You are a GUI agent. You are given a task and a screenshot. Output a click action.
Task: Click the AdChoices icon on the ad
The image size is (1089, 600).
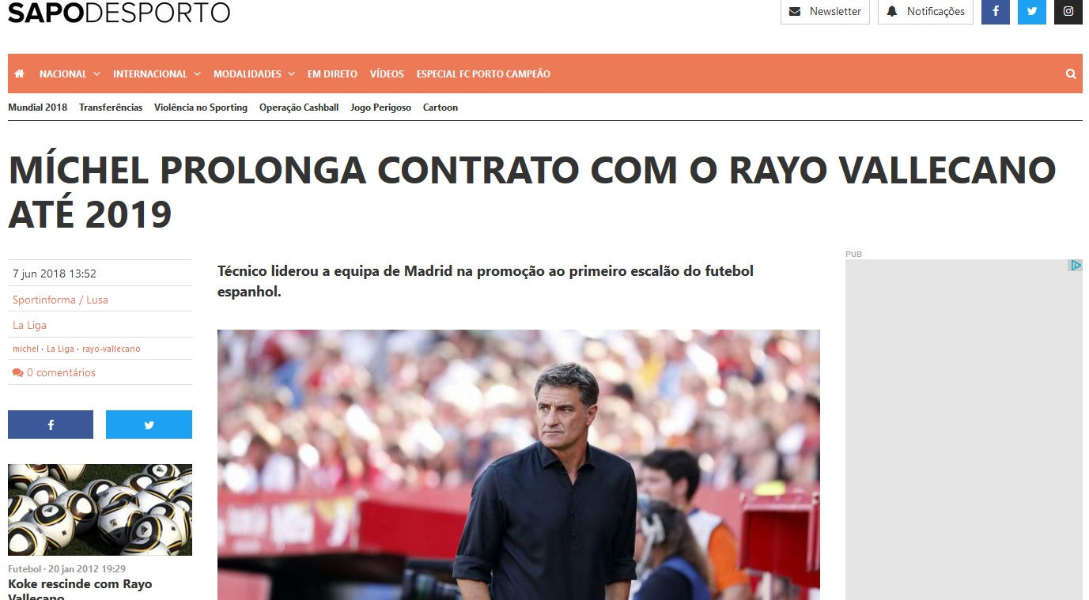pos(1076,266)
